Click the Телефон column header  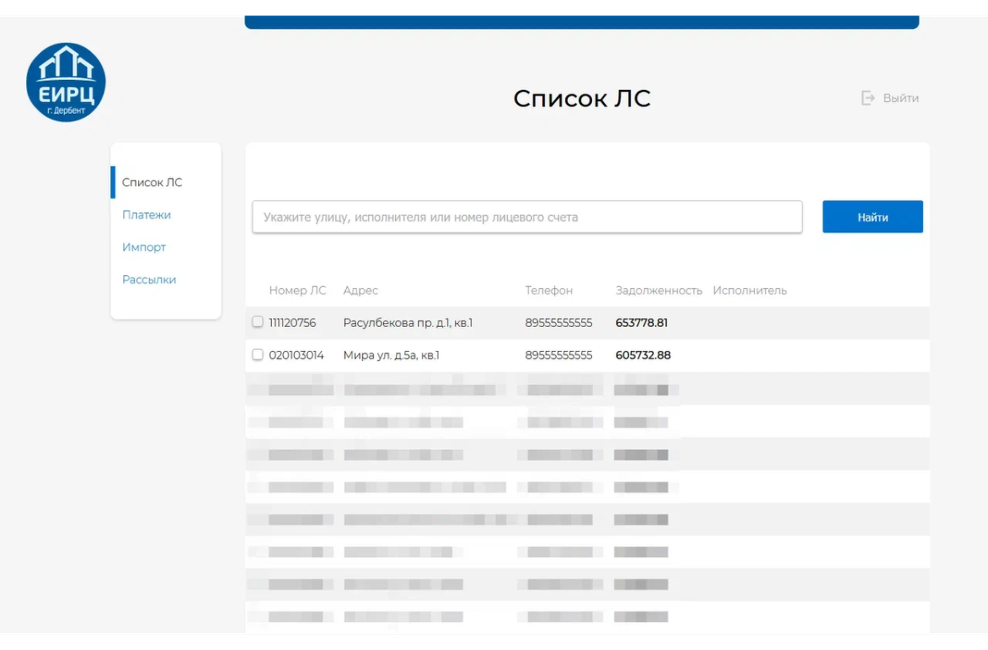coord(549,290)
